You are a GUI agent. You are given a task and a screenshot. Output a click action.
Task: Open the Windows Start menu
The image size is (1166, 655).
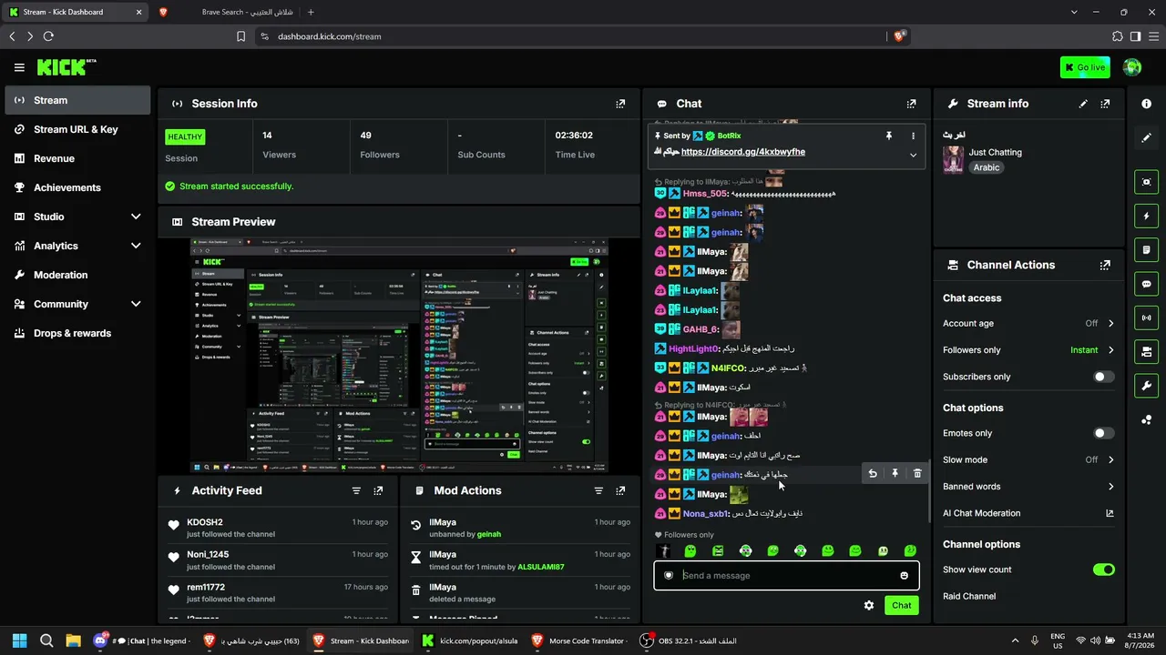tap(19, 640)
